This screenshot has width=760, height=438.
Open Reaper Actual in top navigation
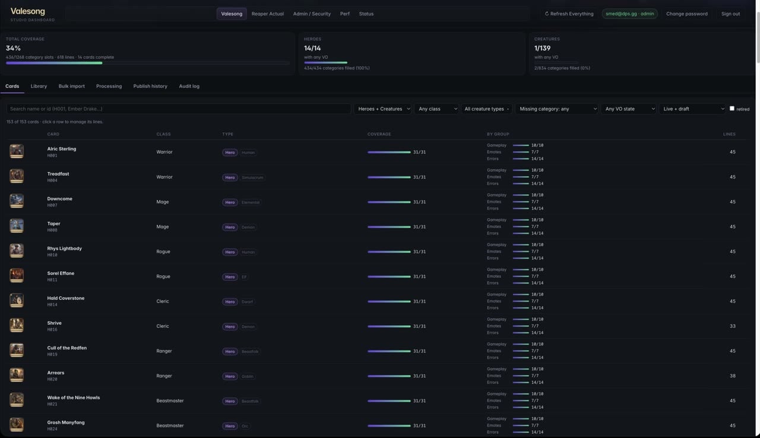click(268, 14)
